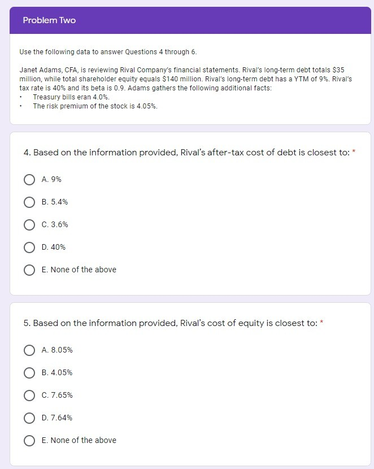Click the "C. 7.65%" answer label
374x469 pixels.
[x=57, y=395]
